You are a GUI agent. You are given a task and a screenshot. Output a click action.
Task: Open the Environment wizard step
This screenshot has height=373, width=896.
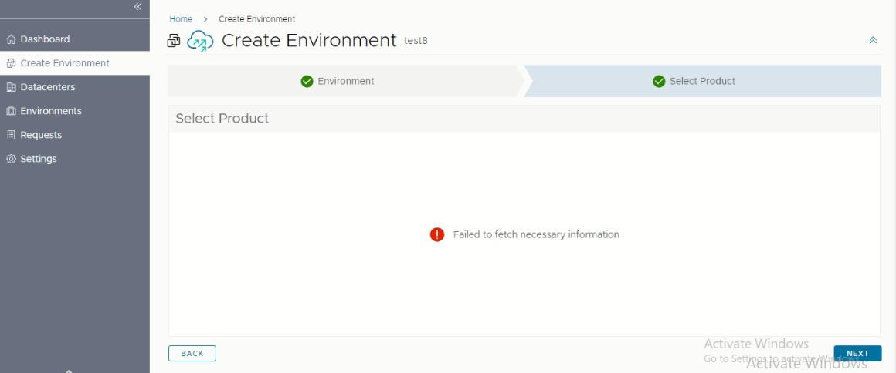click(346, 81)
